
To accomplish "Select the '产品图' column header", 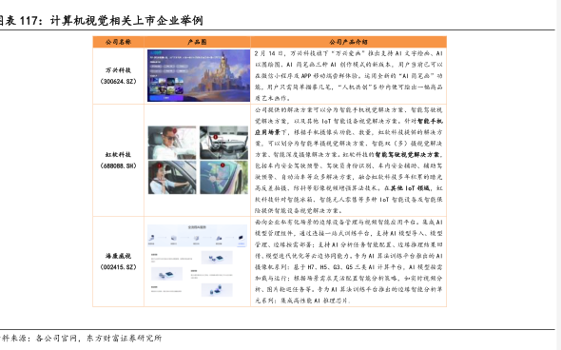I will pyautogui.click(x=197, y=42).
